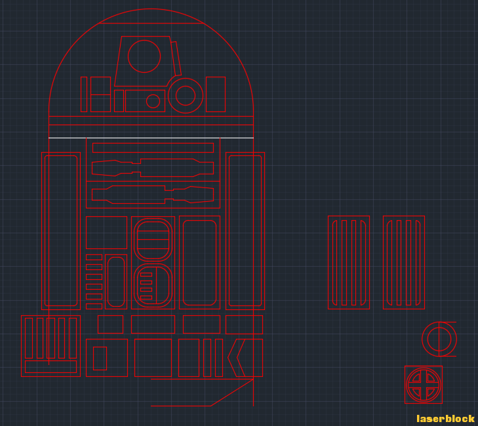Click the large circle in the dome's top panel

click(x=144, y=56)
